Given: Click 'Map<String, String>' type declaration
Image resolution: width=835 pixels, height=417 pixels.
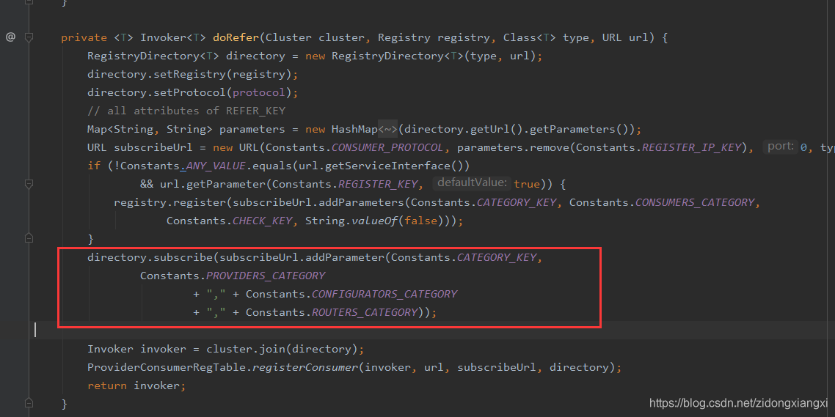Looking at the screenshot, I should (150, 129).
